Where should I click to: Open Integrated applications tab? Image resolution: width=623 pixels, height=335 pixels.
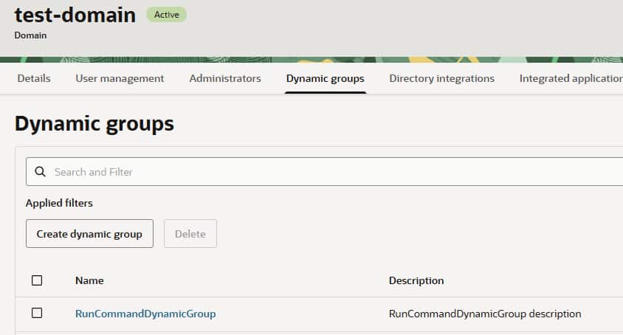[x=571, y=78]
